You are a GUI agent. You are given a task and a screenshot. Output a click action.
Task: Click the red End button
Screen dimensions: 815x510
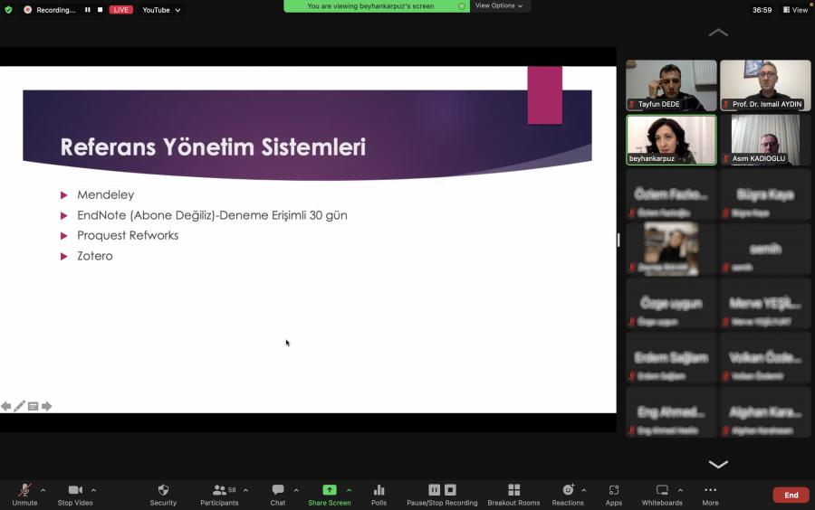[791, 495]
